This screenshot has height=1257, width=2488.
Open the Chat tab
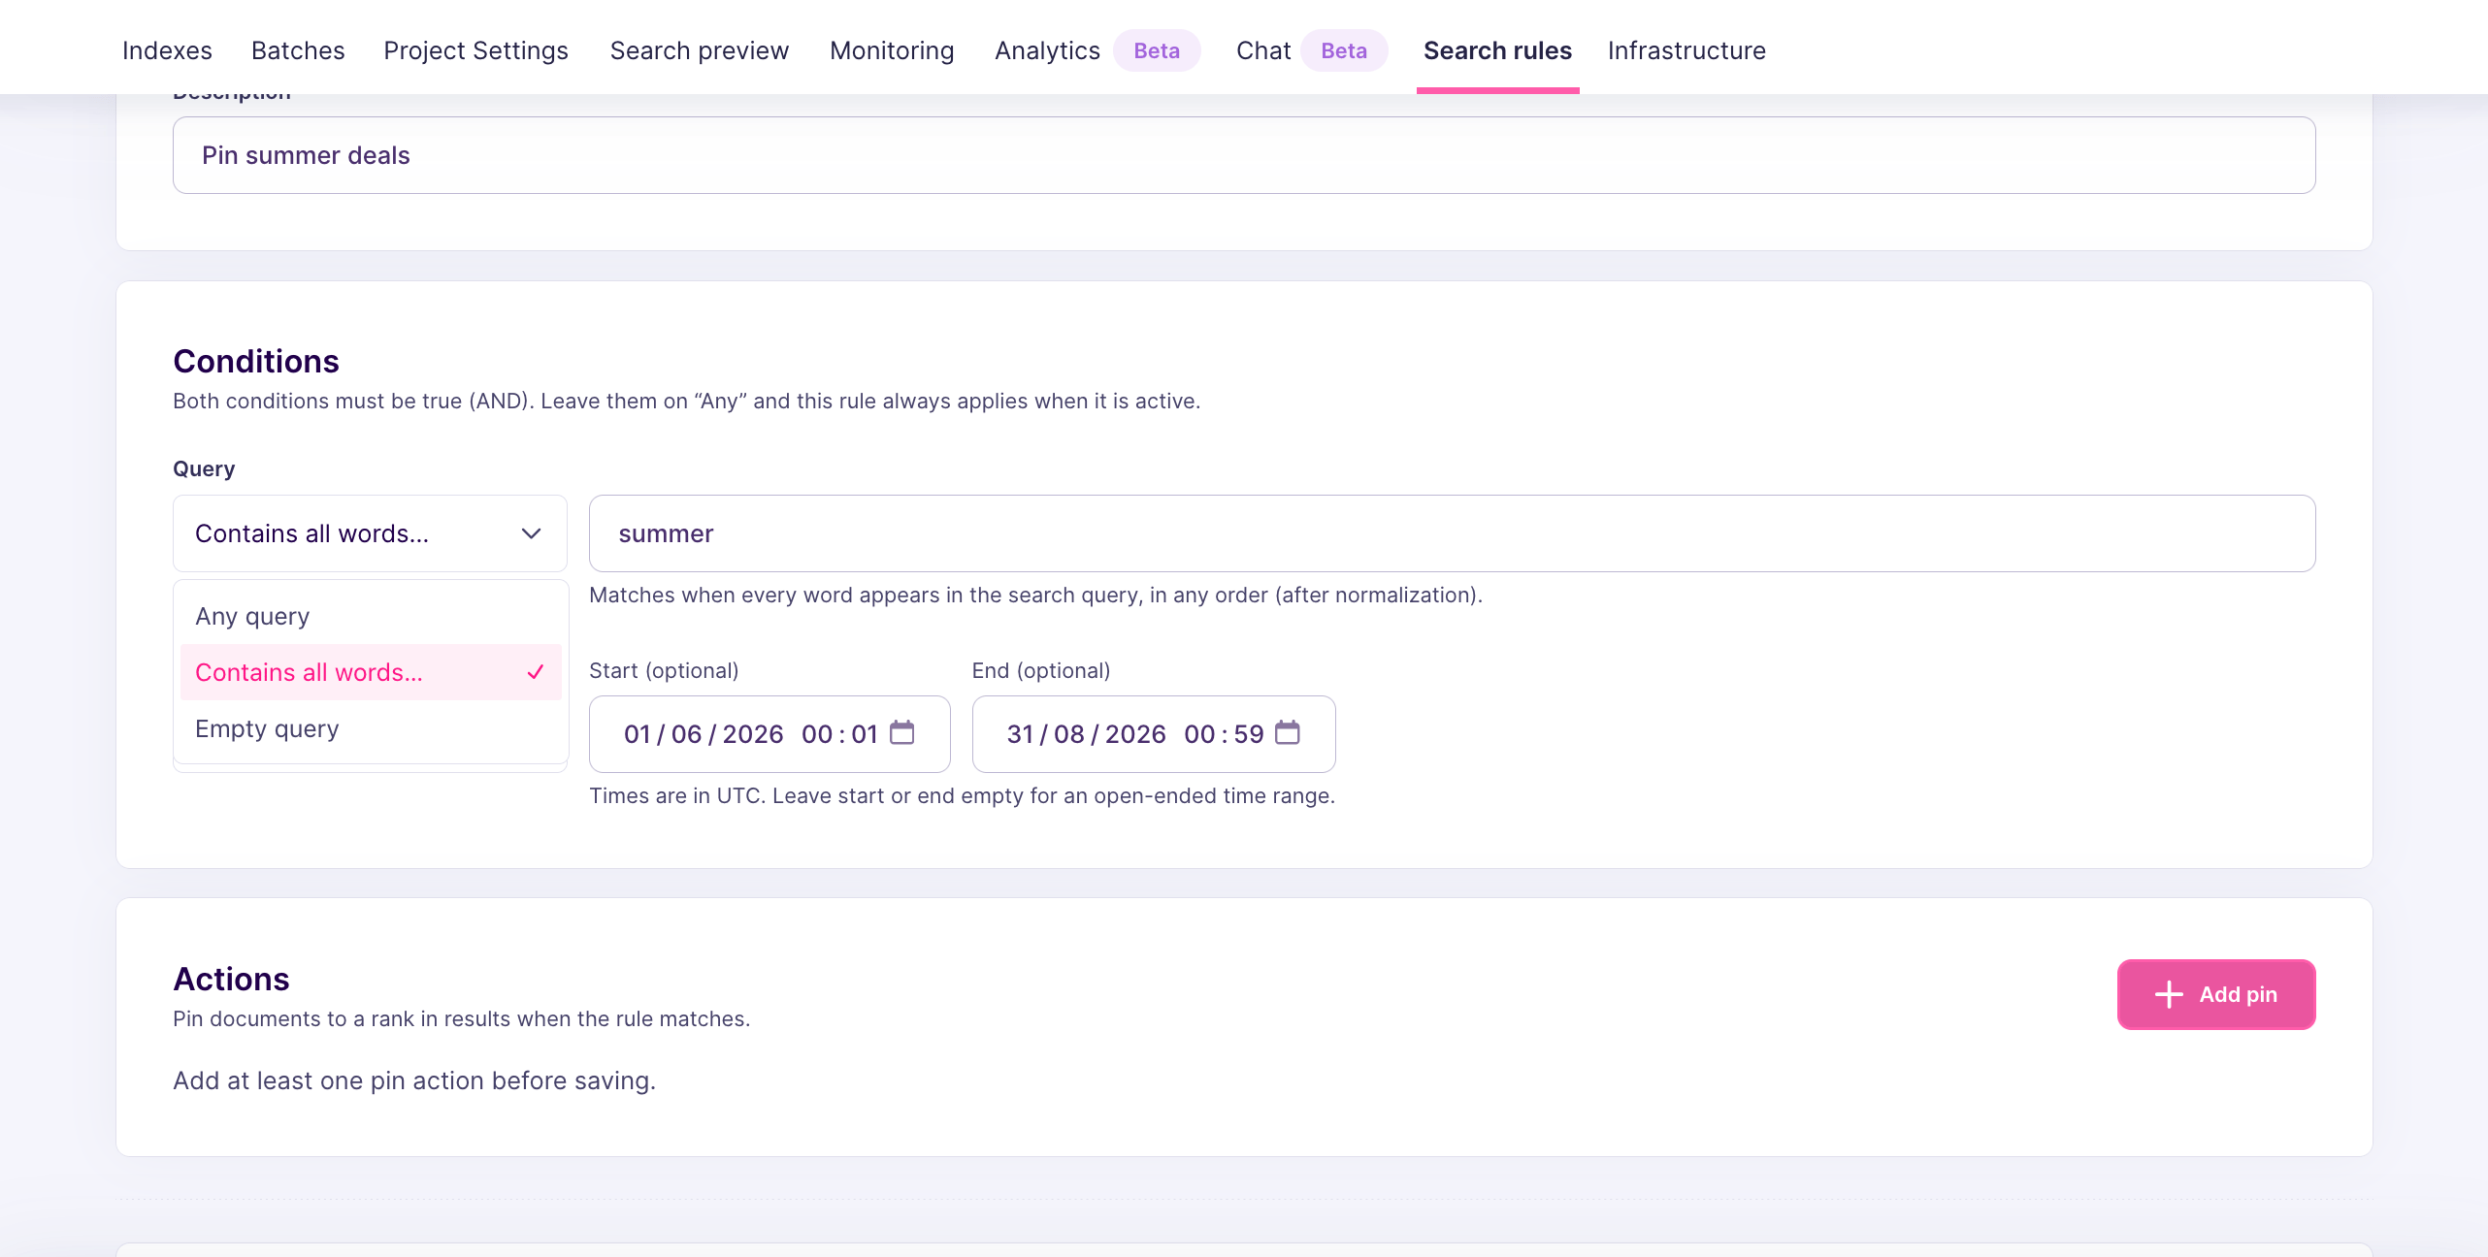coord(1262,50)
